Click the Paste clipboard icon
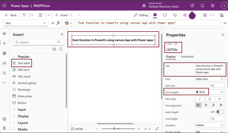The width and height of the screenshot is (228, 133). (x=41, y=15)
